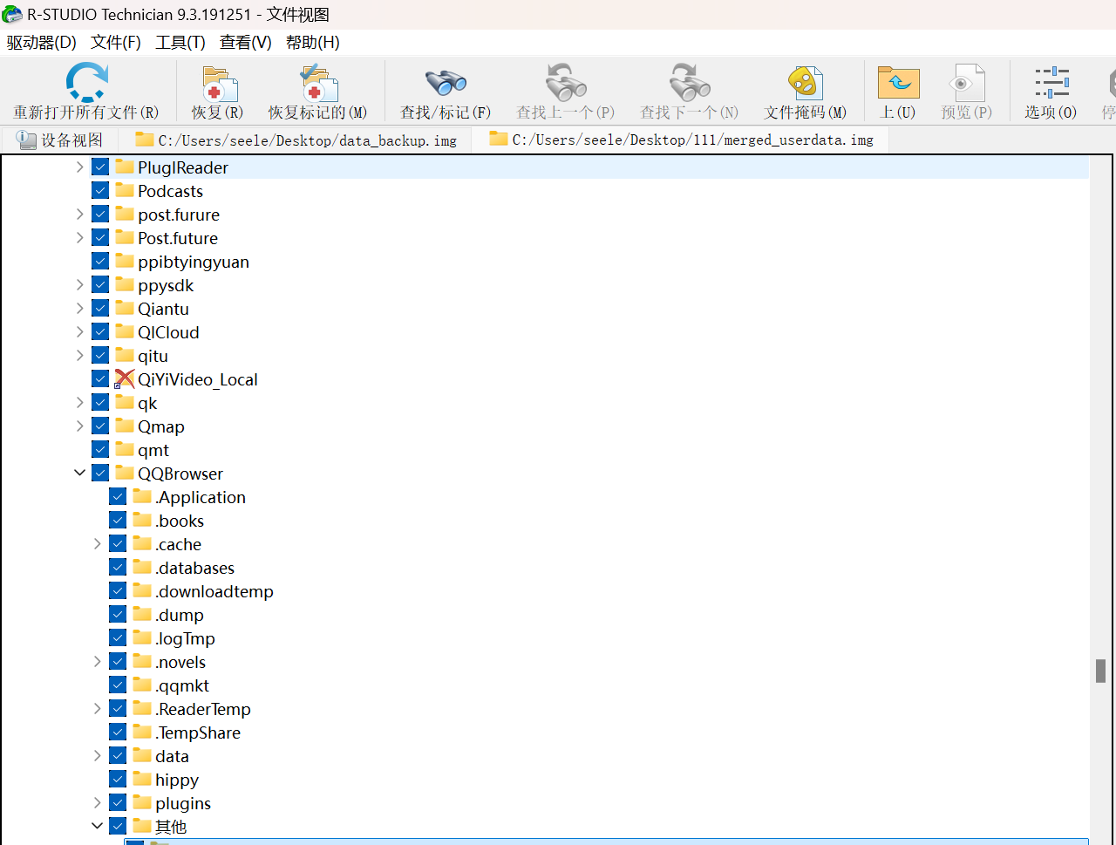This screenshot has width=1116, height=845.
Task: Open the 查看(V) menu
Action: [246, 43]
